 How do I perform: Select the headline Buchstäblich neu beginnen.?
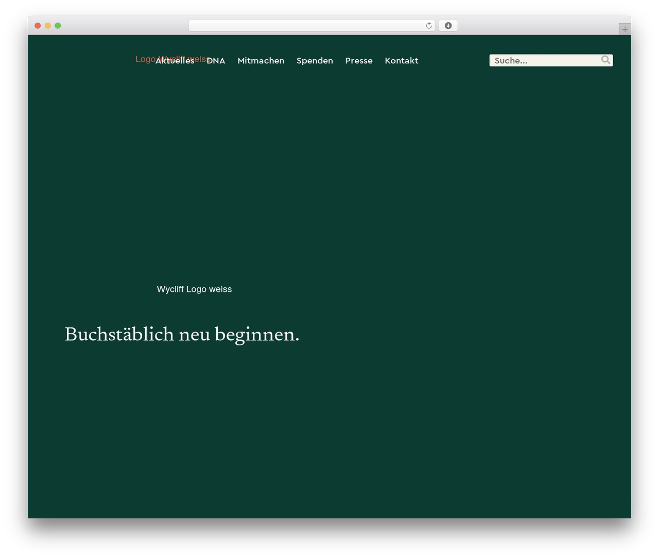coord(182,335)
